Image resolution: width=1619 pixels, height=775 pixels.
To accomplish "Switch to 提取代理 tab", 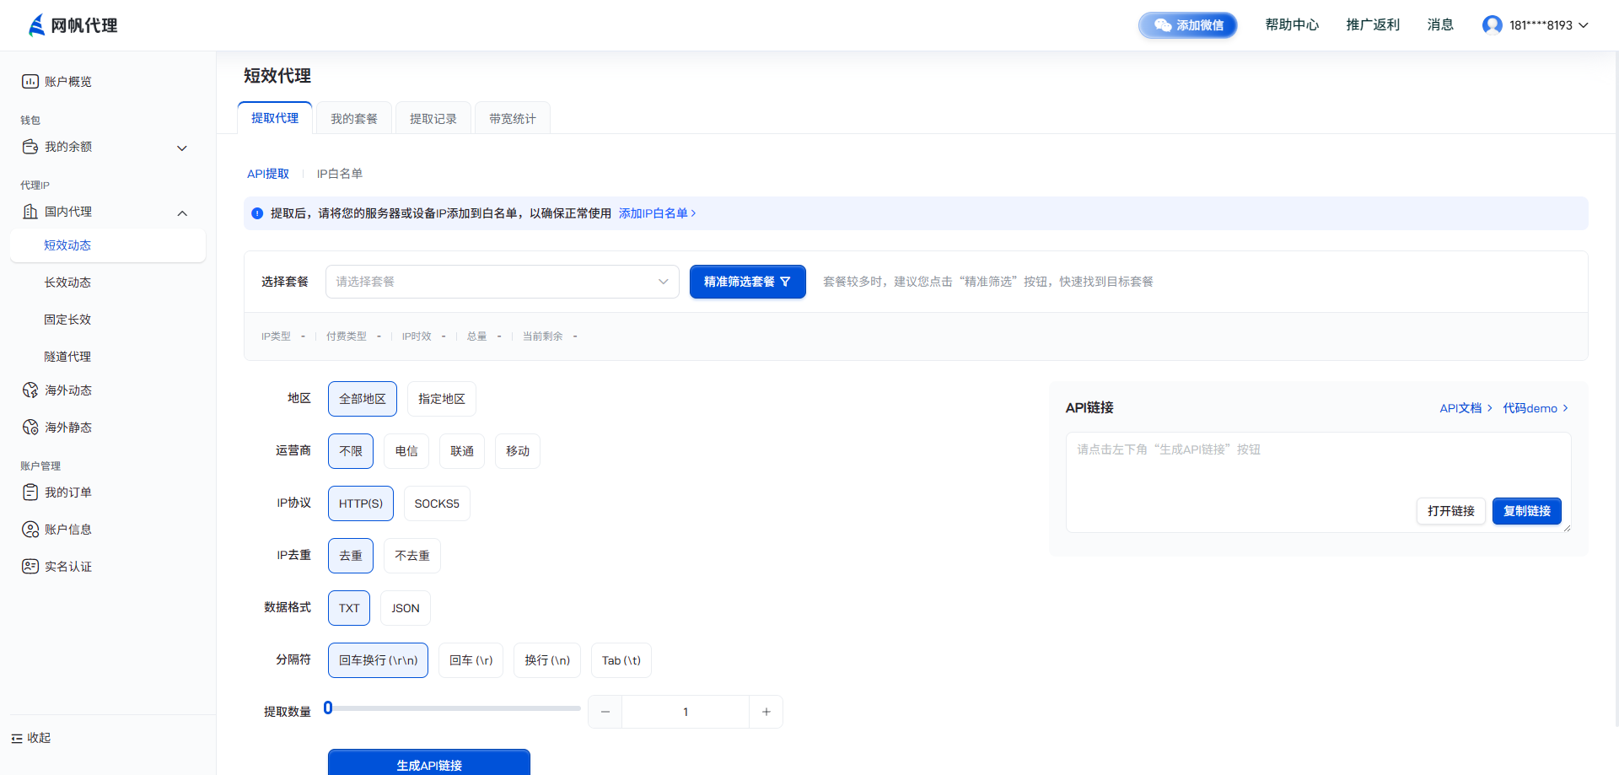I will pos(275,118).
